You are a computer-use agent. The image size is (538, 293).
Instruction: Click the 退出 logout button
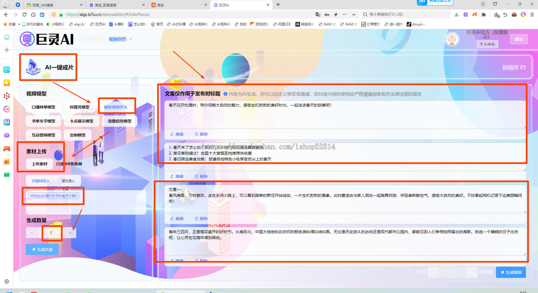coord(519,39)
